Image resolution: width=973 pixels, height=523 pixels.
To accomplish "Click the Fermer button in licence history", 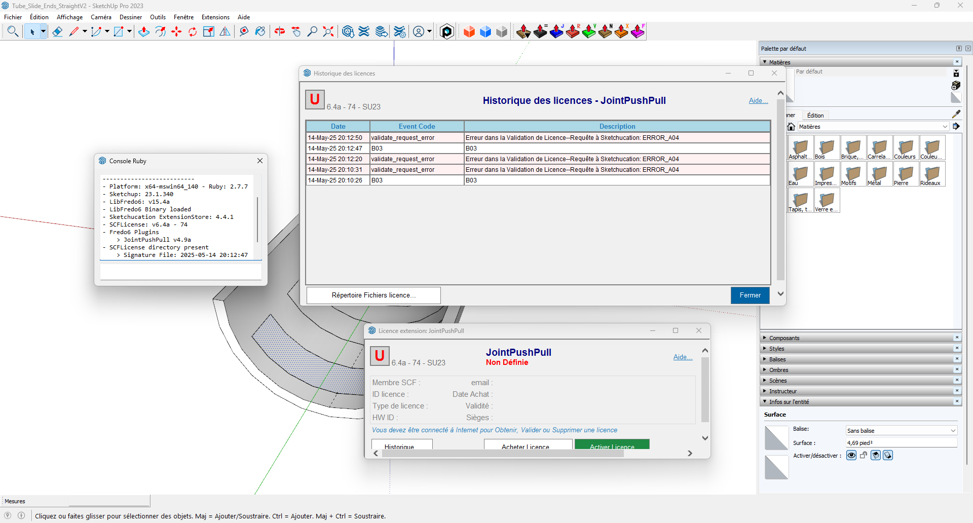I will coord(750,295).
